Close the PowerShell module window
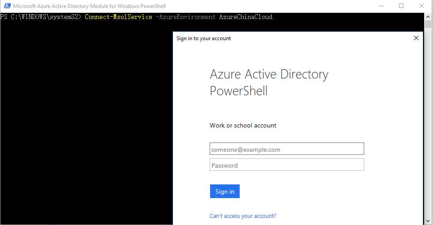The width and height of the screenshot is (433, 225). point(422,6)
